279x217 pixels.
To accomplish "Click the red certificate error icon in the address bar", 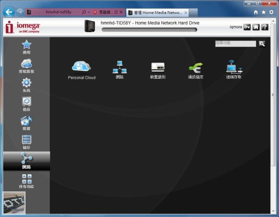I will 95,12.
